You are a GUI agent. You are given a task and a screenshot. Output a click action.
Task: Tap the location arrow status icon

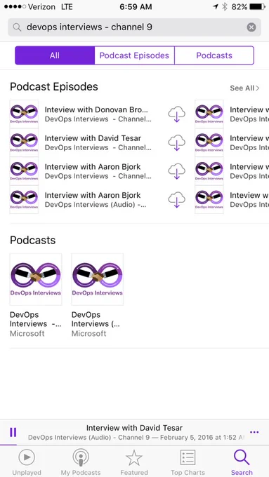point(216,7)
